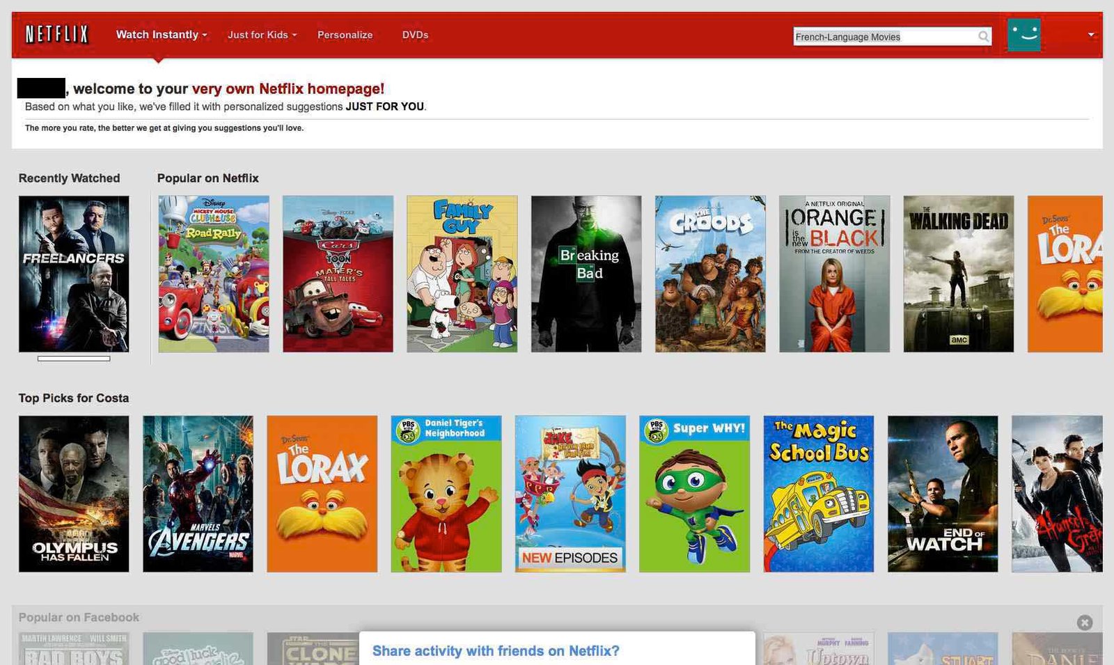The image size is (1114, 665).
Task: Open Clone Wars poster in Facebook row
Action: point(313,649)
